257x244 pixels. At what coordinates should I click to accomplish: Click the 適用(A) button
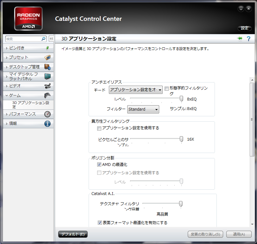click(239, 234)
